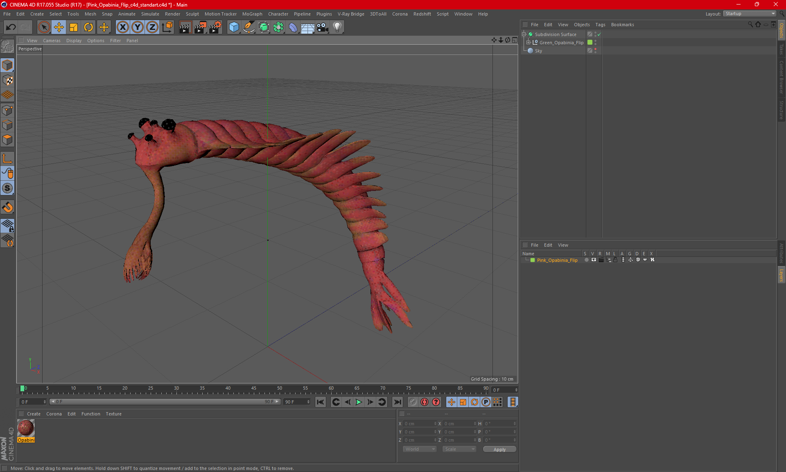Image resolution: width=786 pixels, height=472 pixels.
Task: Enable Pink_Opabinia_Flip object visibility
Action: point(593,260)
